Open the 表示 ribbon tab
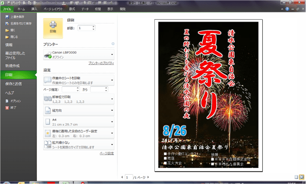The image size is (306, 184). [110, 9]
